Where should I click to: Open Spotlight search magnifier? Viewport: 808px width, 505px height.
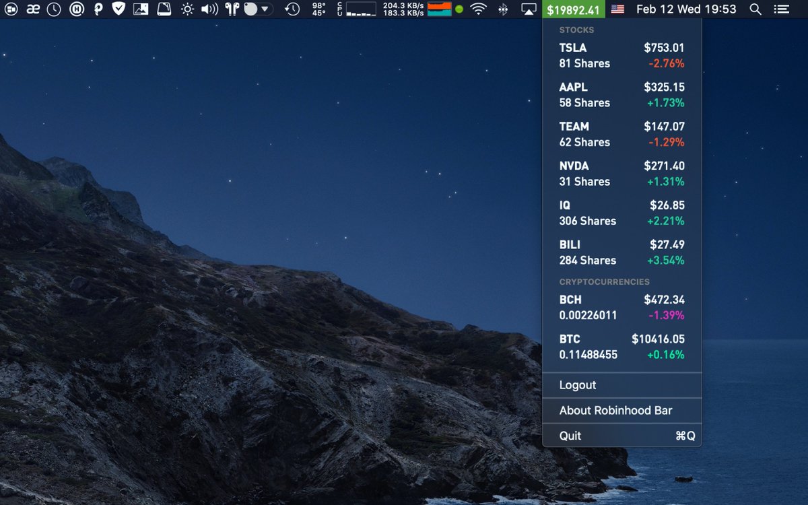755,9
